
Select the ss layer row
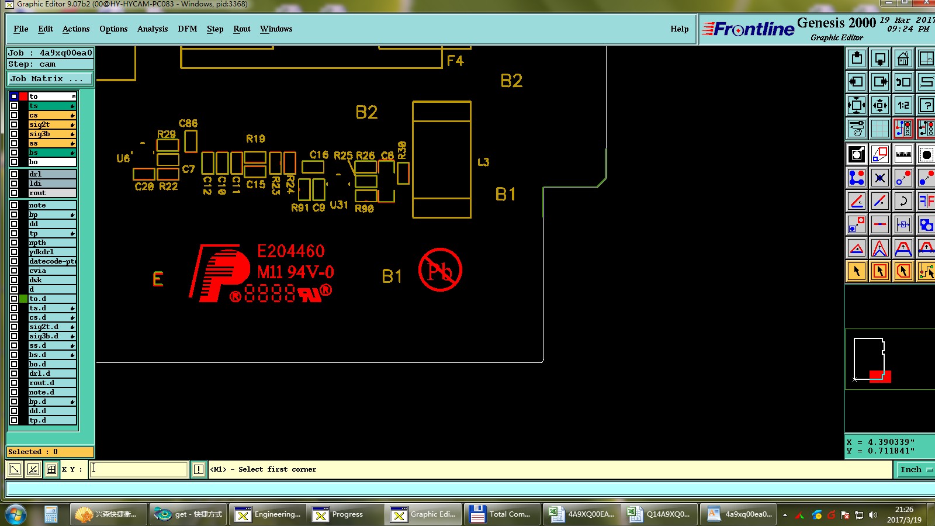[53, 143]
